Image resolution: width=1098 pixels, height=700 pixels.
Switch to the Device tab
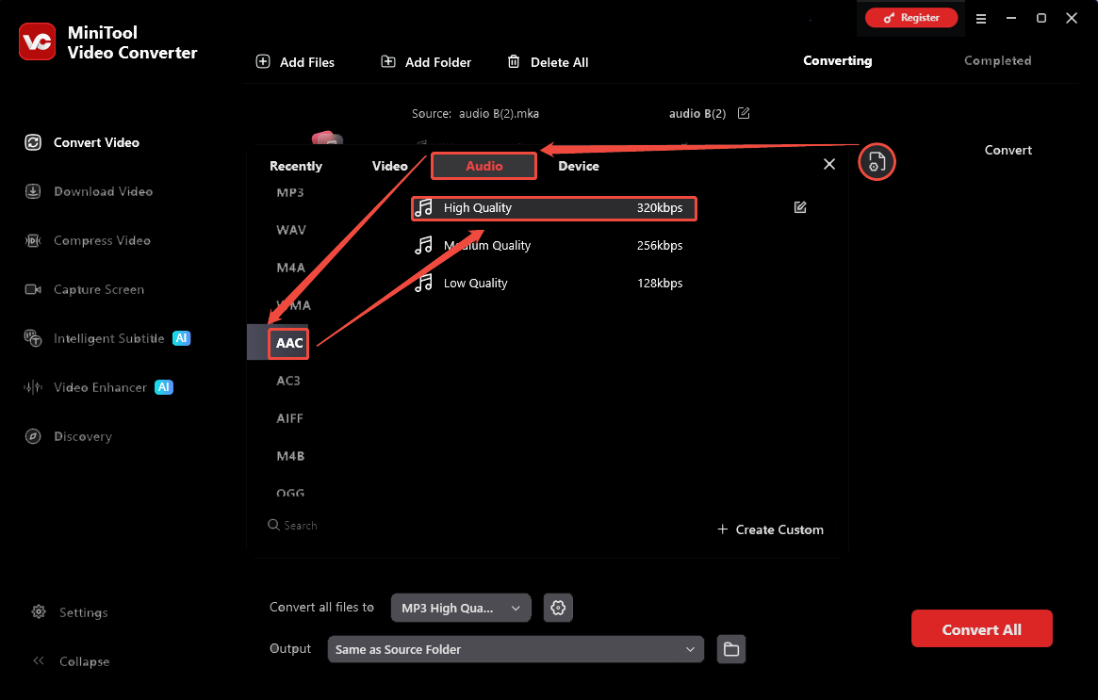[579, 166]
